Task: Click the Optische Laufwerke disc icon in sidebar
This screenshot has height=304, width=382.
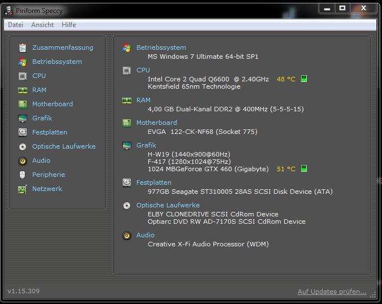Action: click(23, 147)
